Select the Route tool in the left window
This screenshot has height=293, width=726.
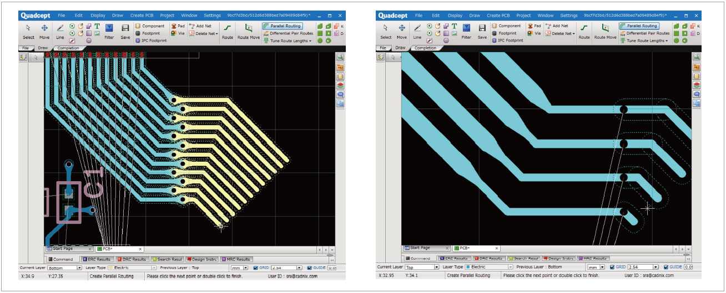(x=228, y=31)
